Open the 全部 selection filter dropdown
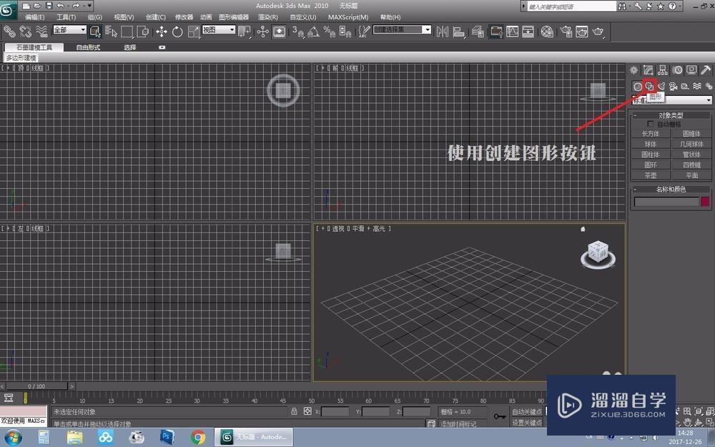Image resolution: width=715 pixels, height=447 pixels. tap(69, 31)
